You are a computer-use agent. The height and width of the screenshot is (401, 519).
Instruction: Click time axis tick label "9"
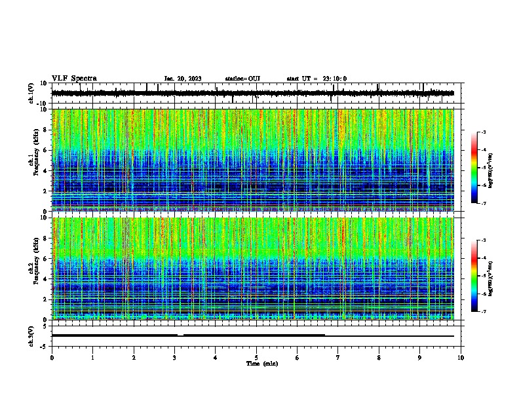(x=419, y=358)
